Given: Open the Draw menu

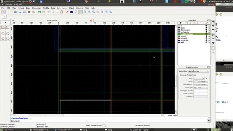Looking at the screenshot, I should tap(28, 8).
